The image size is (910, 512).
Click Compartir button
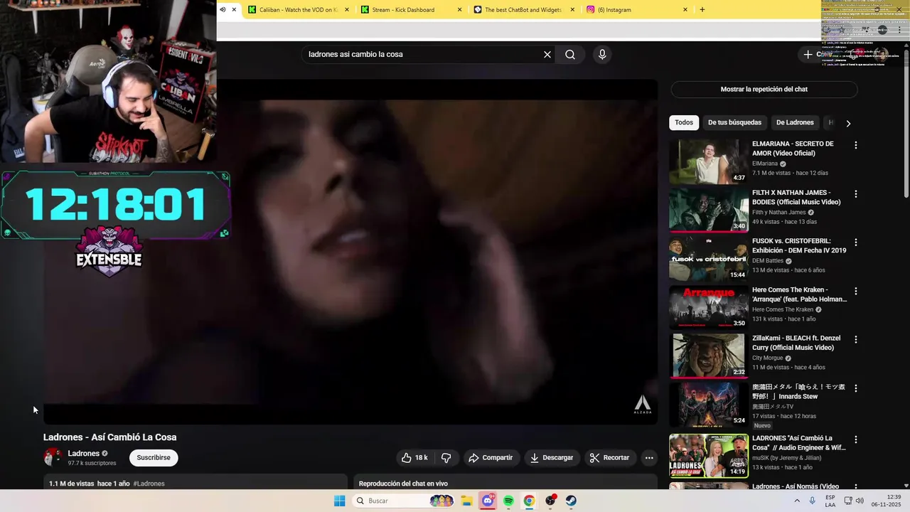[491, 458]
